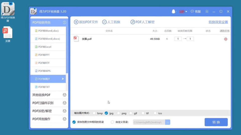Click the 添加PDF文件 plus button
This screenshot has height=135, width=241.
(86, 22)
